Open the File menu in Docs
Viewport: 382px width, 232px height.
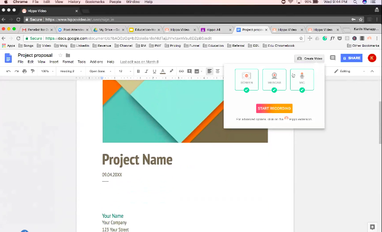point(20,62)
